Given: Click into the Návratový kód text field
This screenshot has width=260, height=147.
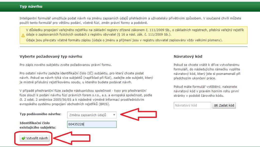Looking at the screenshot, I should (192, 105).
